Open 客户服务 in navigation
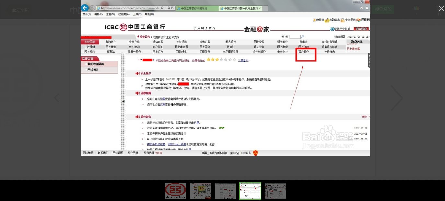Viewport: 445px width, 201px height. coord(304,52)
